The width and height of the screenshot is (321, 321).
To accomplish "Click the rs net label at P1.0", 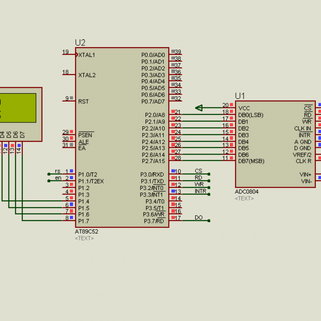I will (x=58, y=171).
